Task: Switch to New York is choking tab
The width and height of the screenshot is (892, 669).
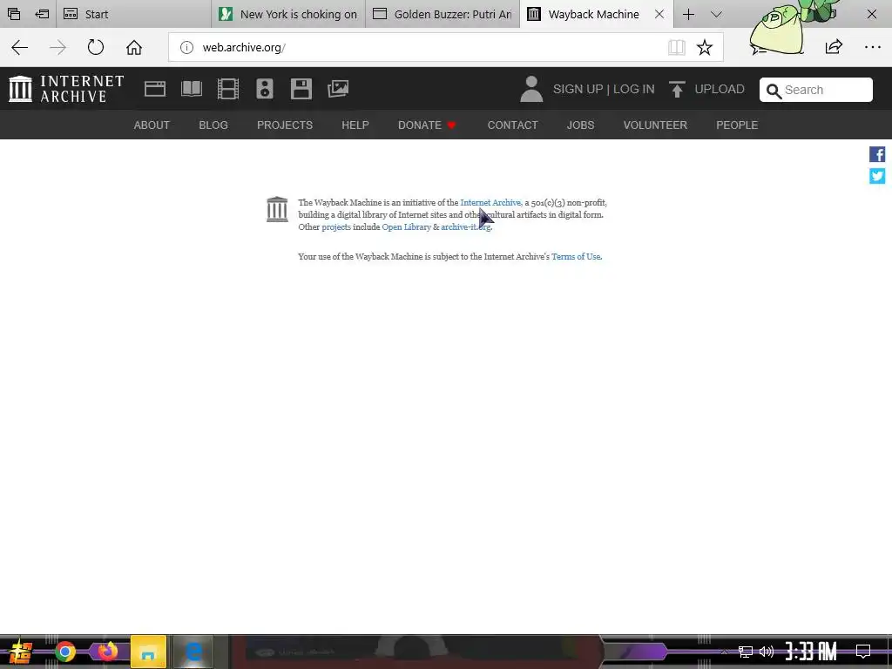Action: [287, 14]
